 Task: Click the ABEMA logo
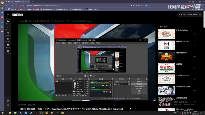click(x=17, y=15)
